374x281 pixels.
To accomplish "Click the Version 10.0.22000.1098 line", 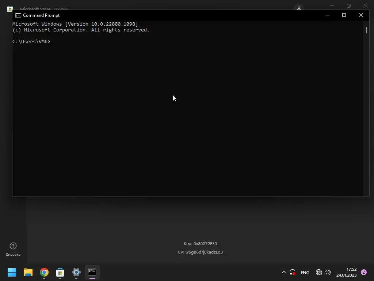I will [75, 24].
